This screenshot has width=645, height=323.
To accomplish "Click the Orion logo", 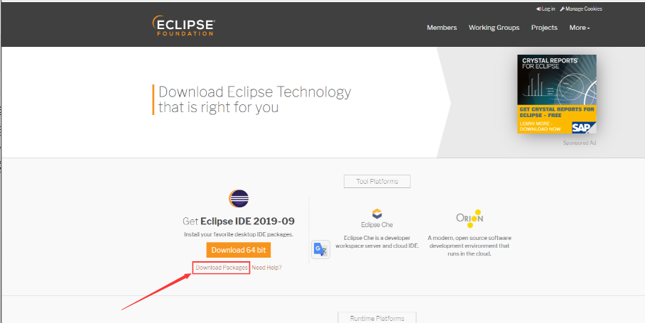I will point(470,218).
